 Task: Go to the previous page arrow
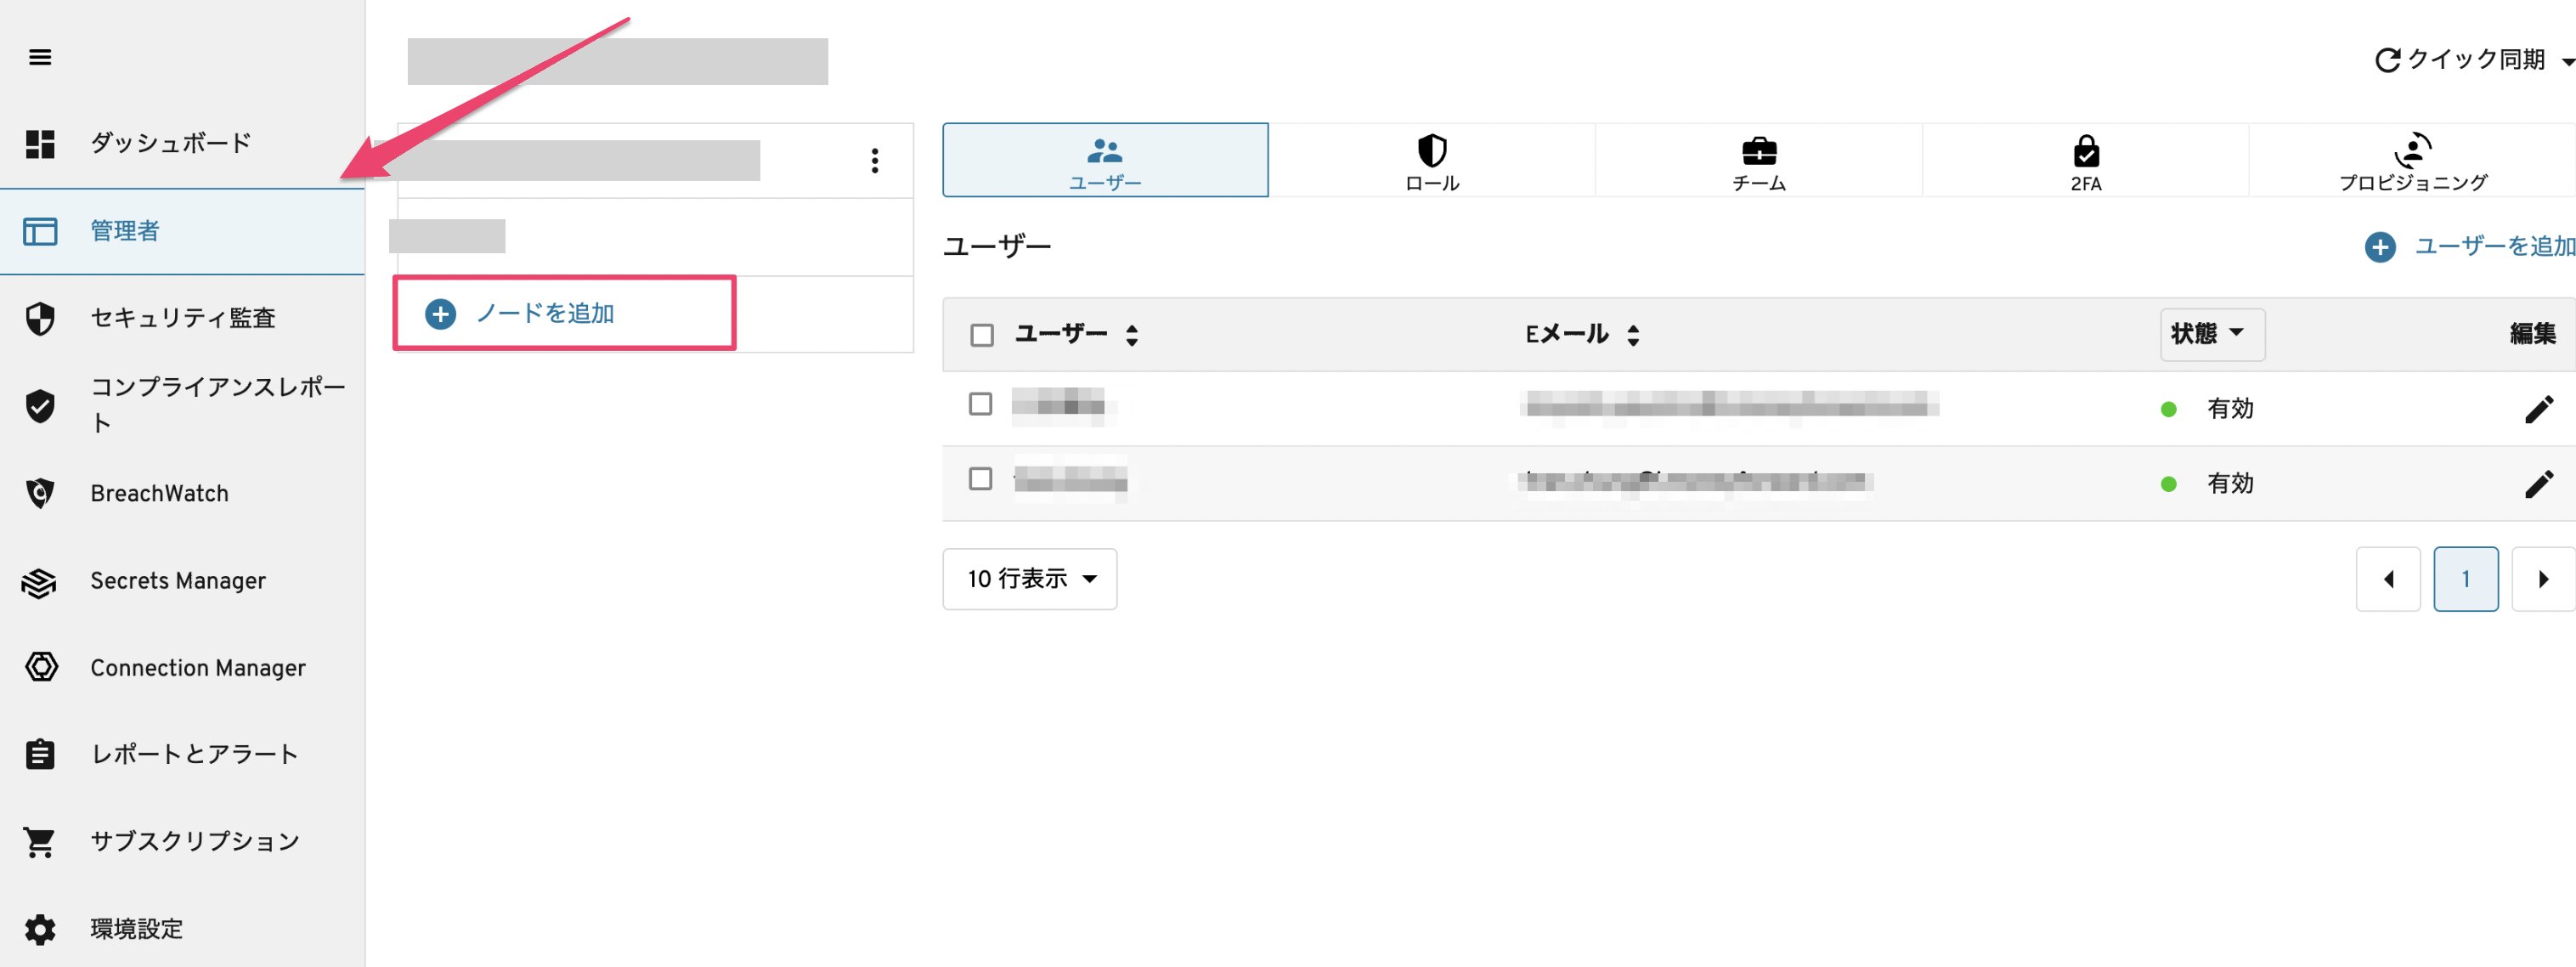pos(2388,579)
